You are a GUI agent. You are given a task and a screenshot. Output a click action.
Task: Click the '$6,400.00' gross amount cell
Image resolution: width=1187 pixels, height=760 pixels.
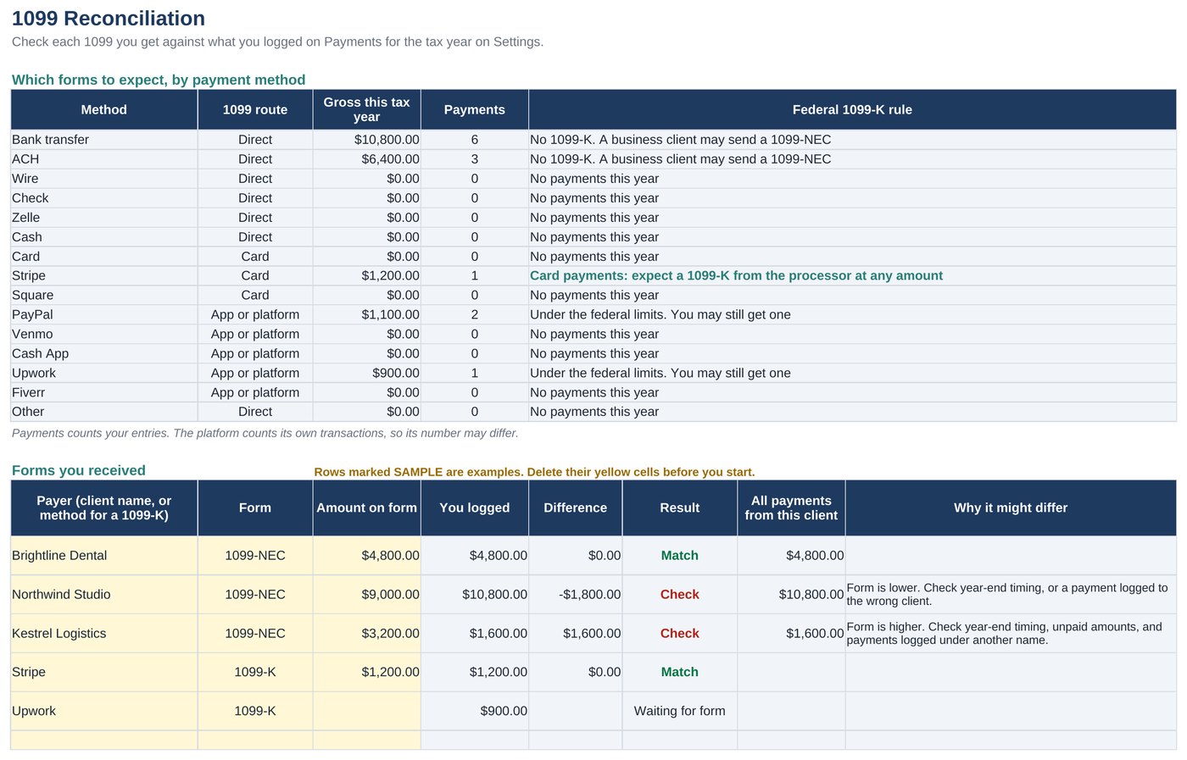tap(366, 159)
